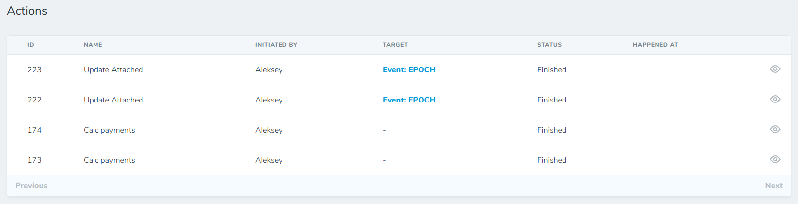This screenshot has width=798, height=204.
Task: Click the Name column header
Action: (93, 45)
